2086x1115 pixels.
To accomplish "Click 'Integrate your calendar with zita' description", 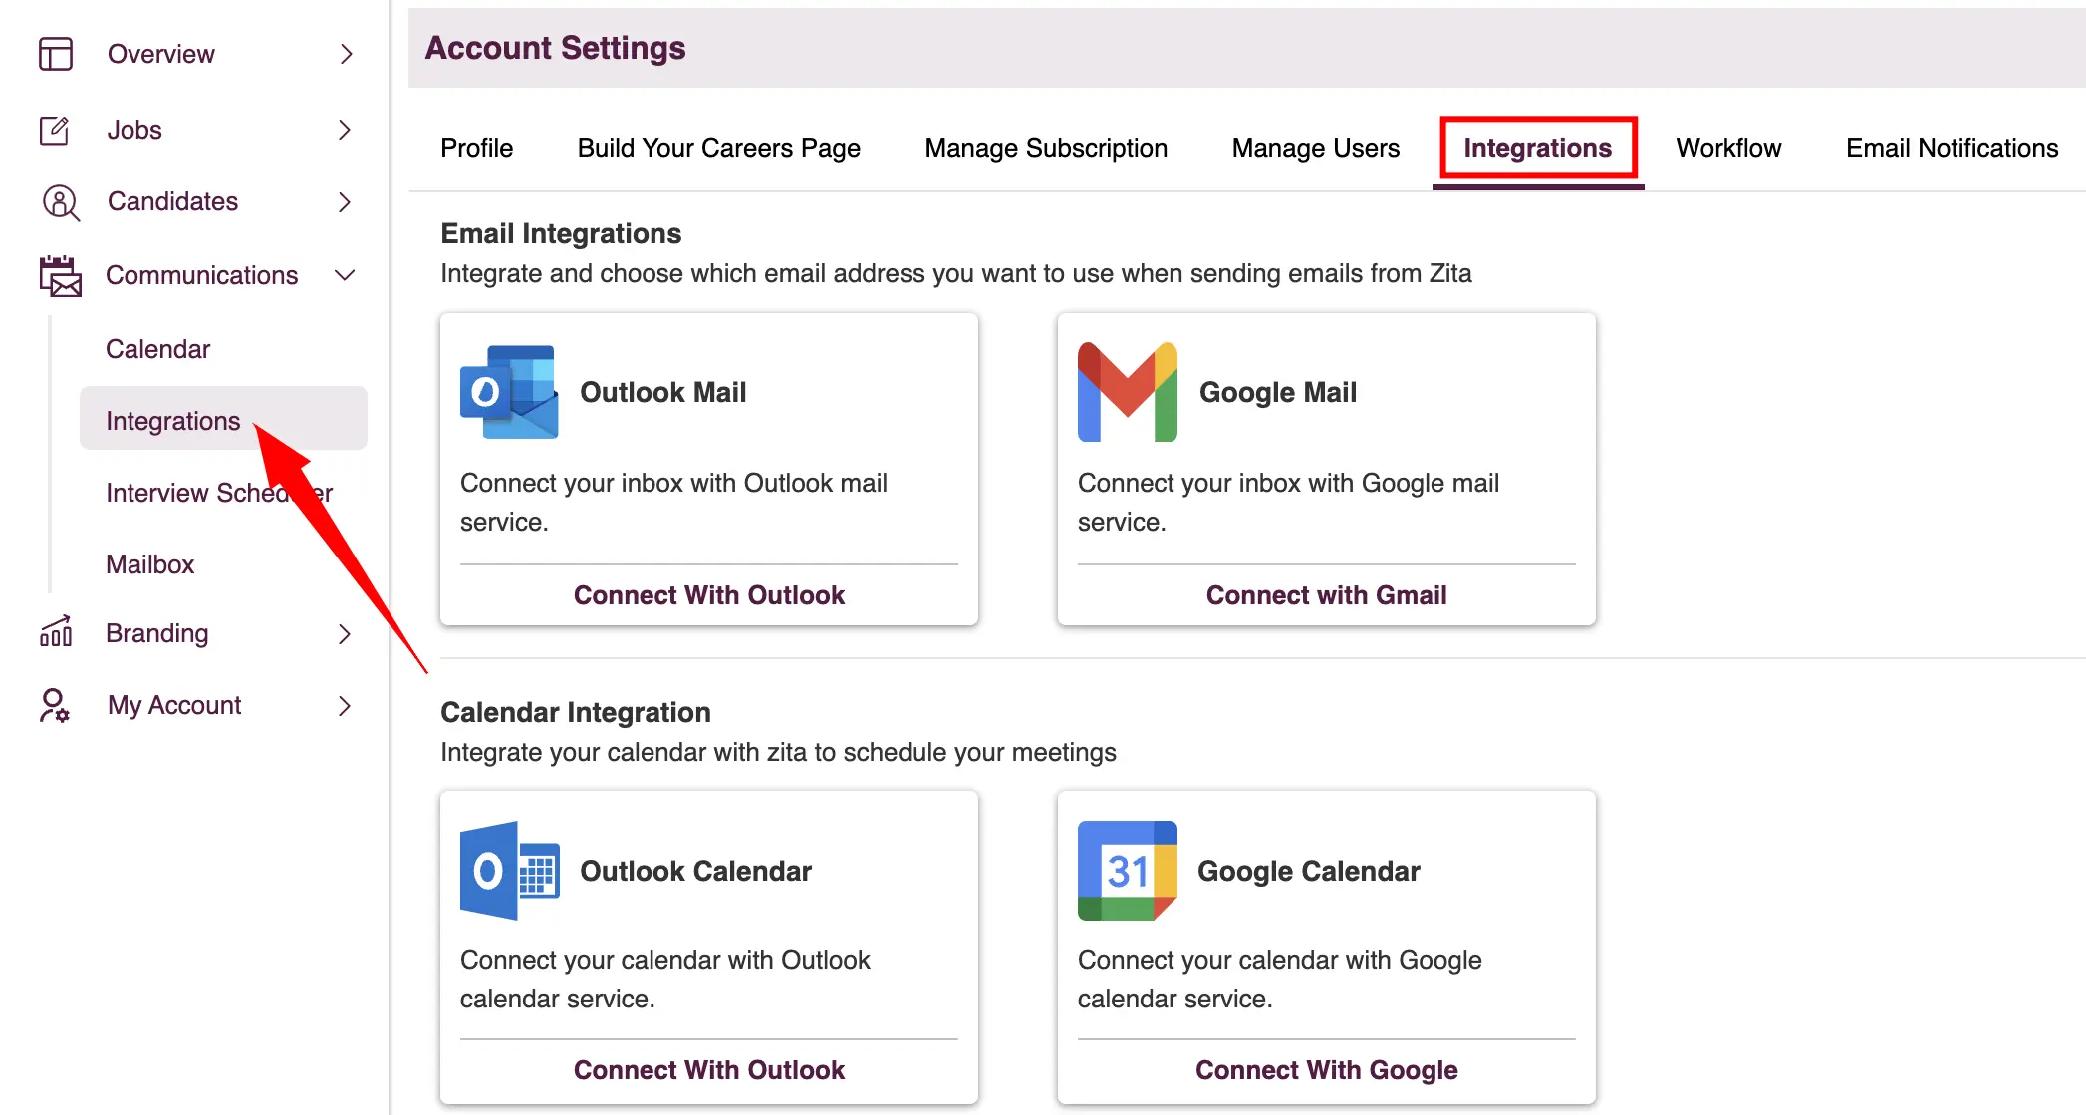I will click(778, 752).
